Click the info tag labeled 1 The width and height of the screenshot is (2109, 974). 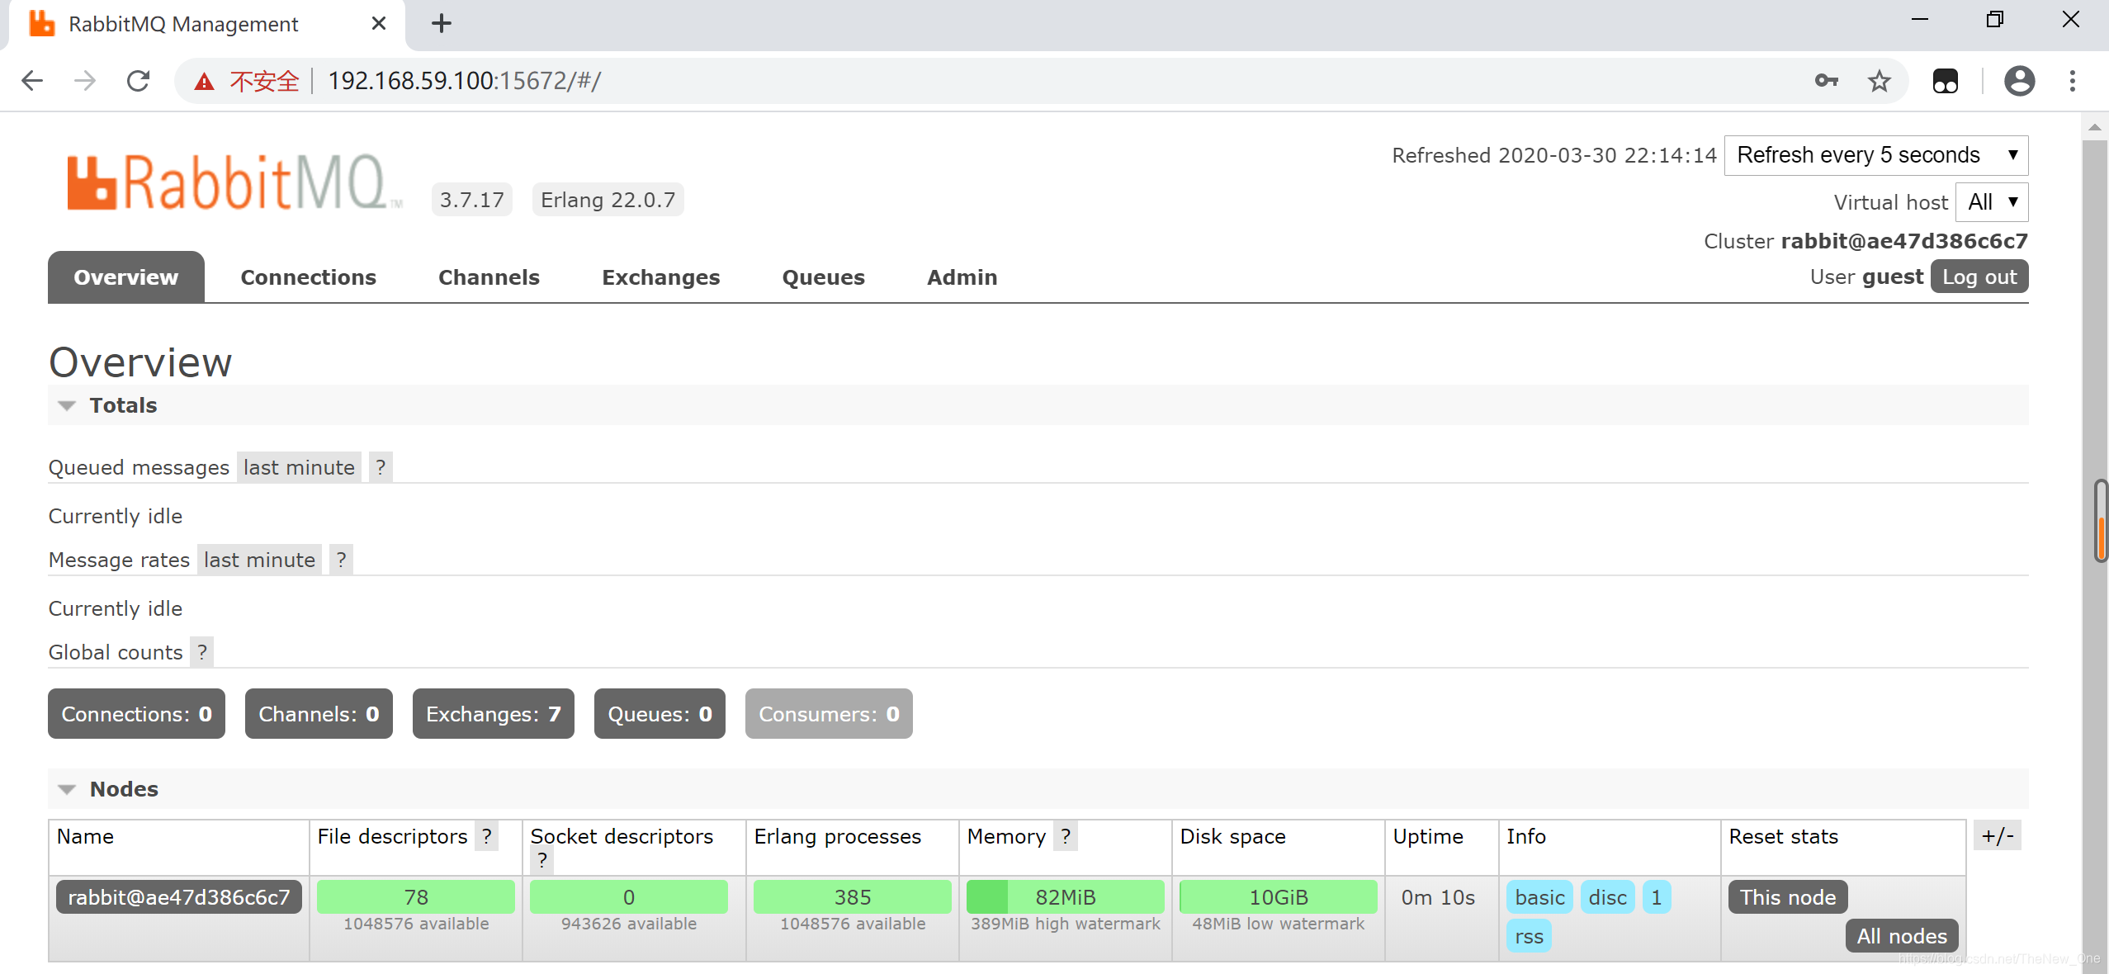(1657, 897)
